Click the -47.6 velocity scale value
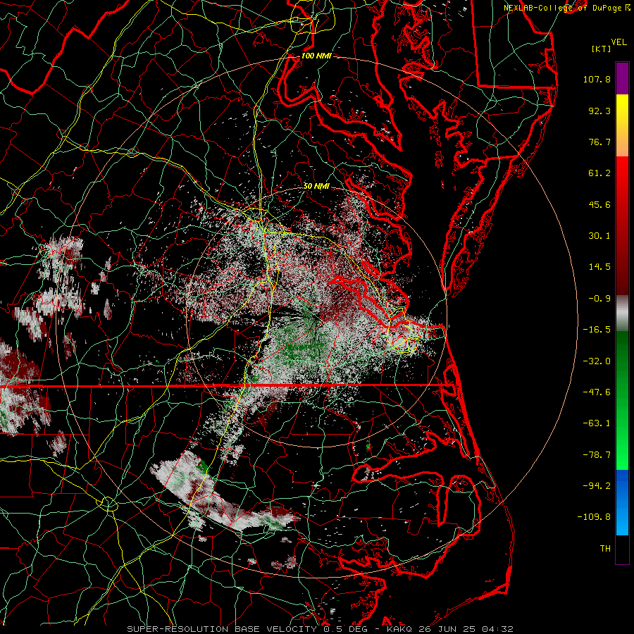This screenshot has width=634, height=634. point(597,392)
